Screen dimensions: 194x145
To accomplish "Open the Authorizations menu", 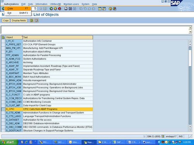I will pos(11,4).
